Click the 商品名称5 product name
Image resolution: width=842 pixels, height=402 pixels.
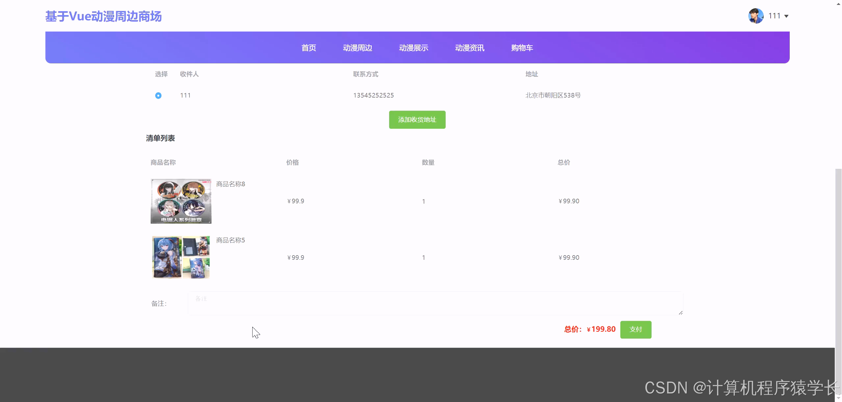231,240
